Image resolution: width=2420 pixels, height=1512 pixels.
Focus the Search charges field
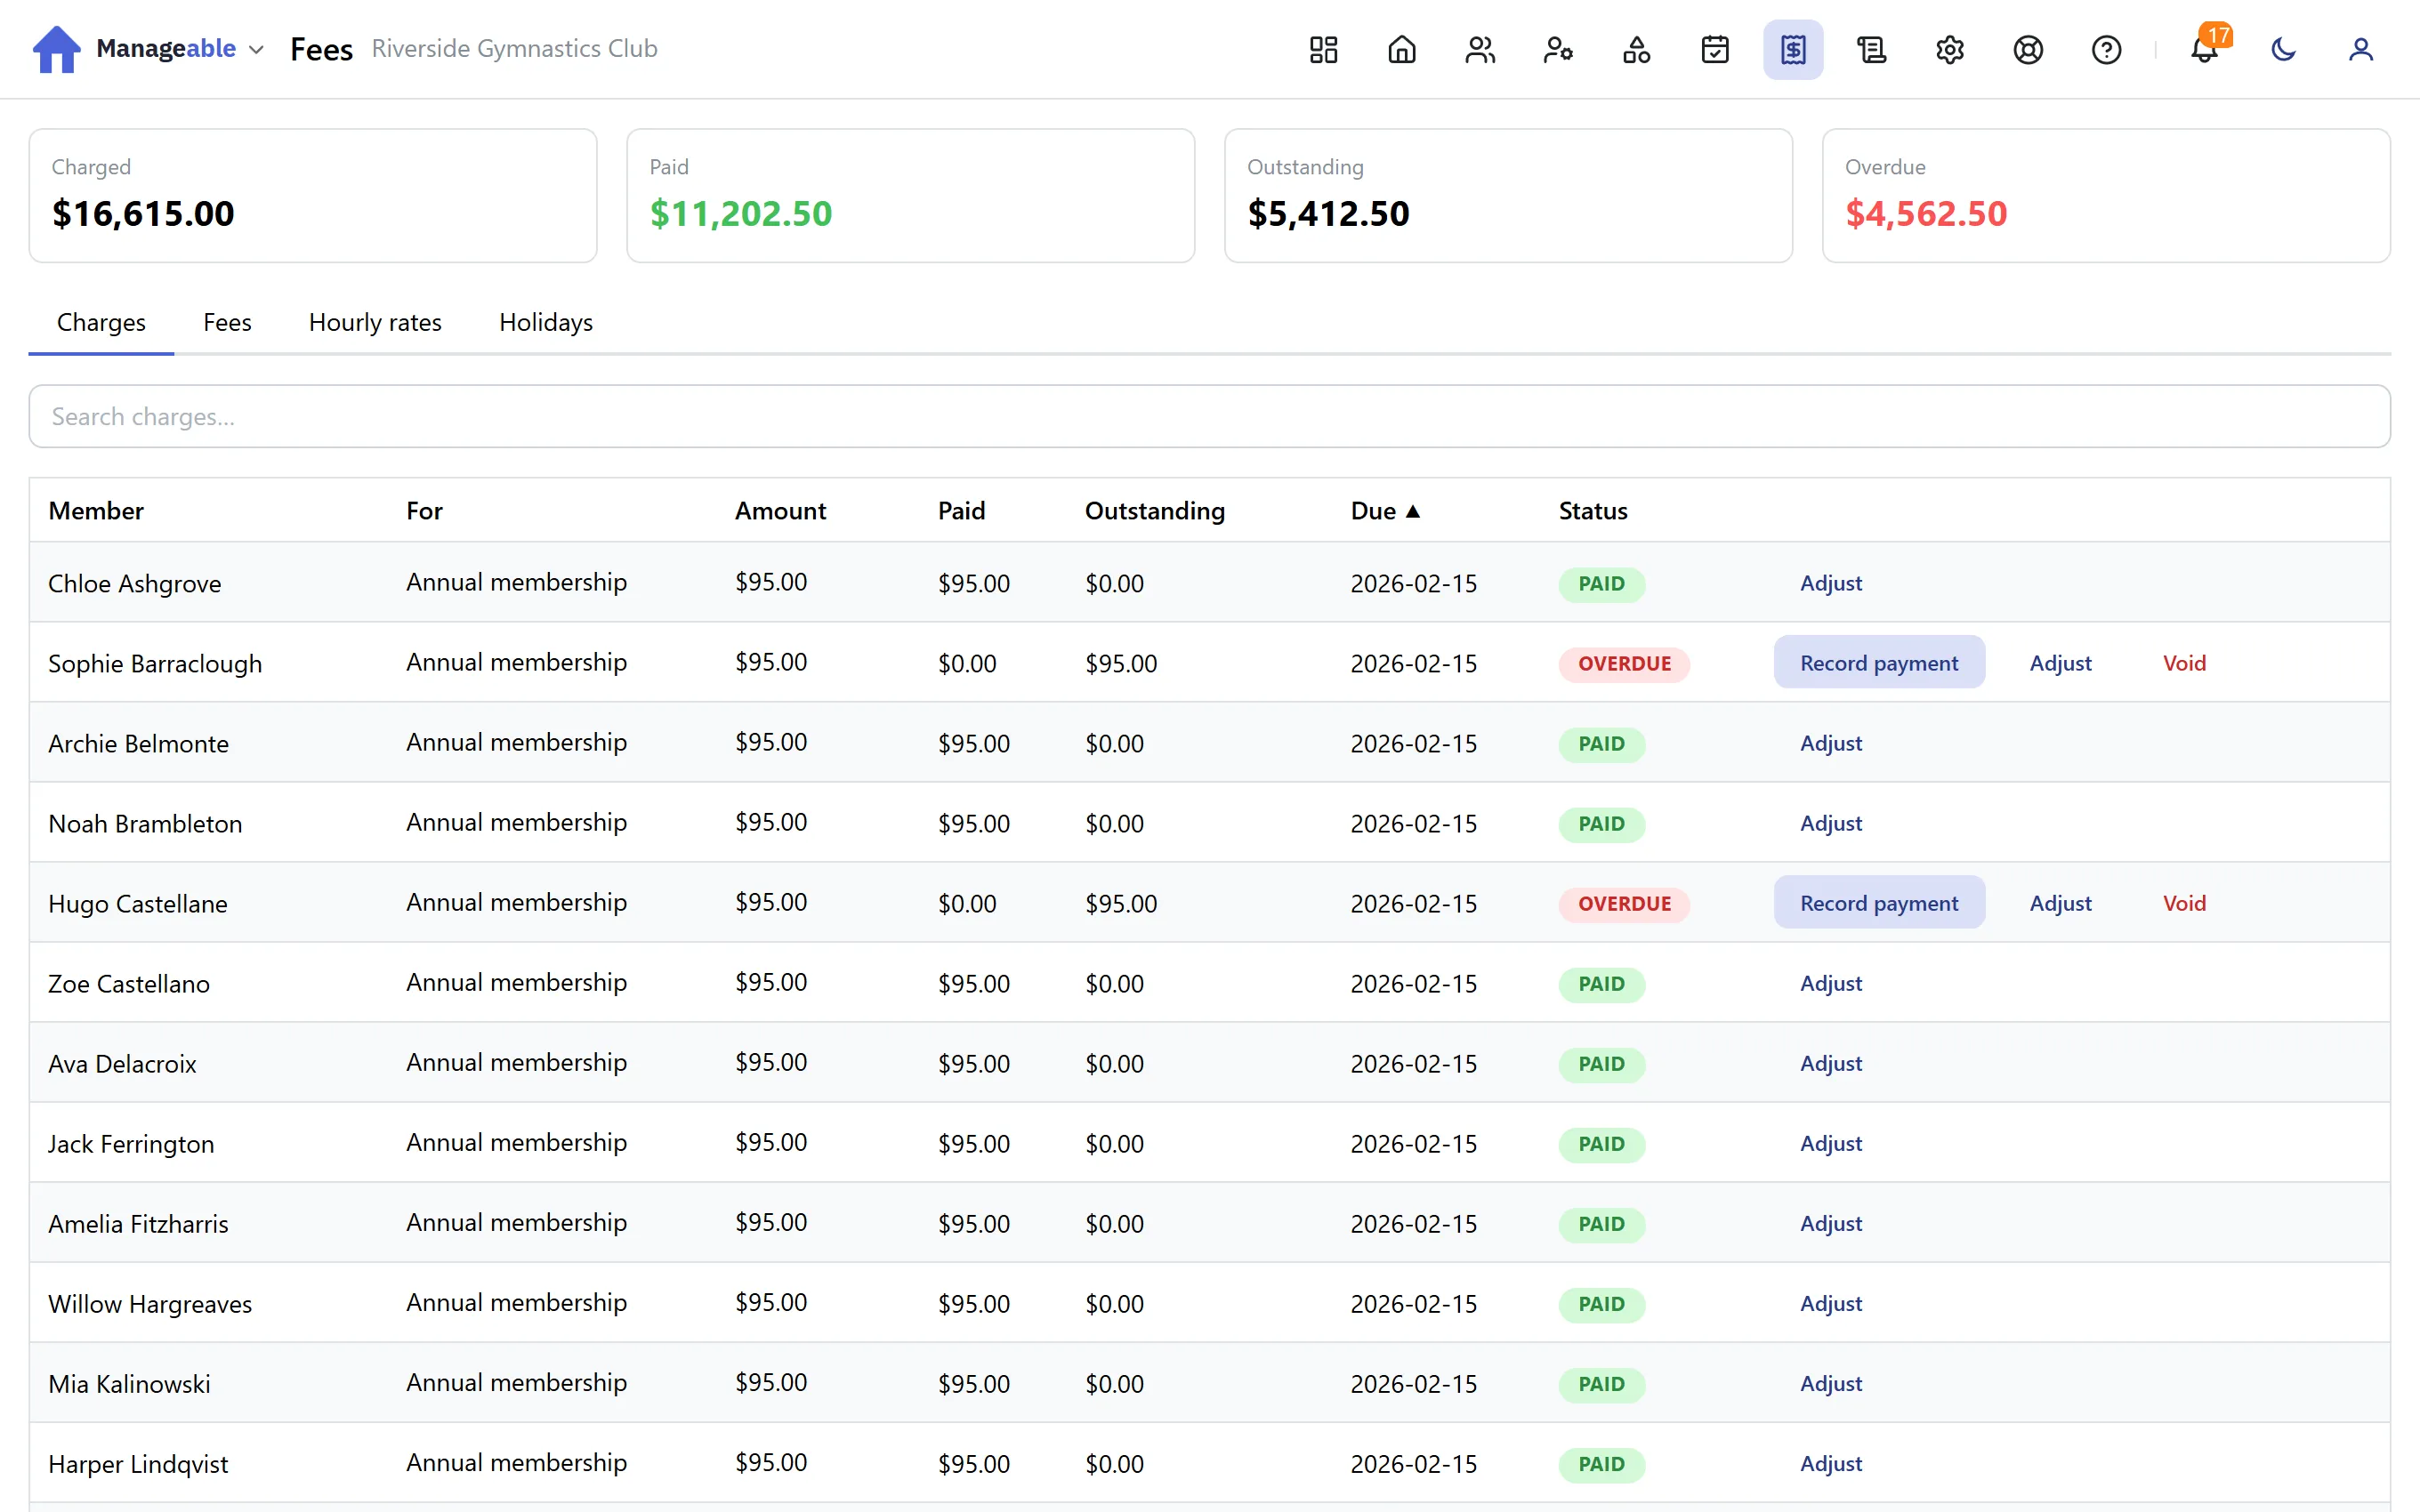pos(1209,416)
